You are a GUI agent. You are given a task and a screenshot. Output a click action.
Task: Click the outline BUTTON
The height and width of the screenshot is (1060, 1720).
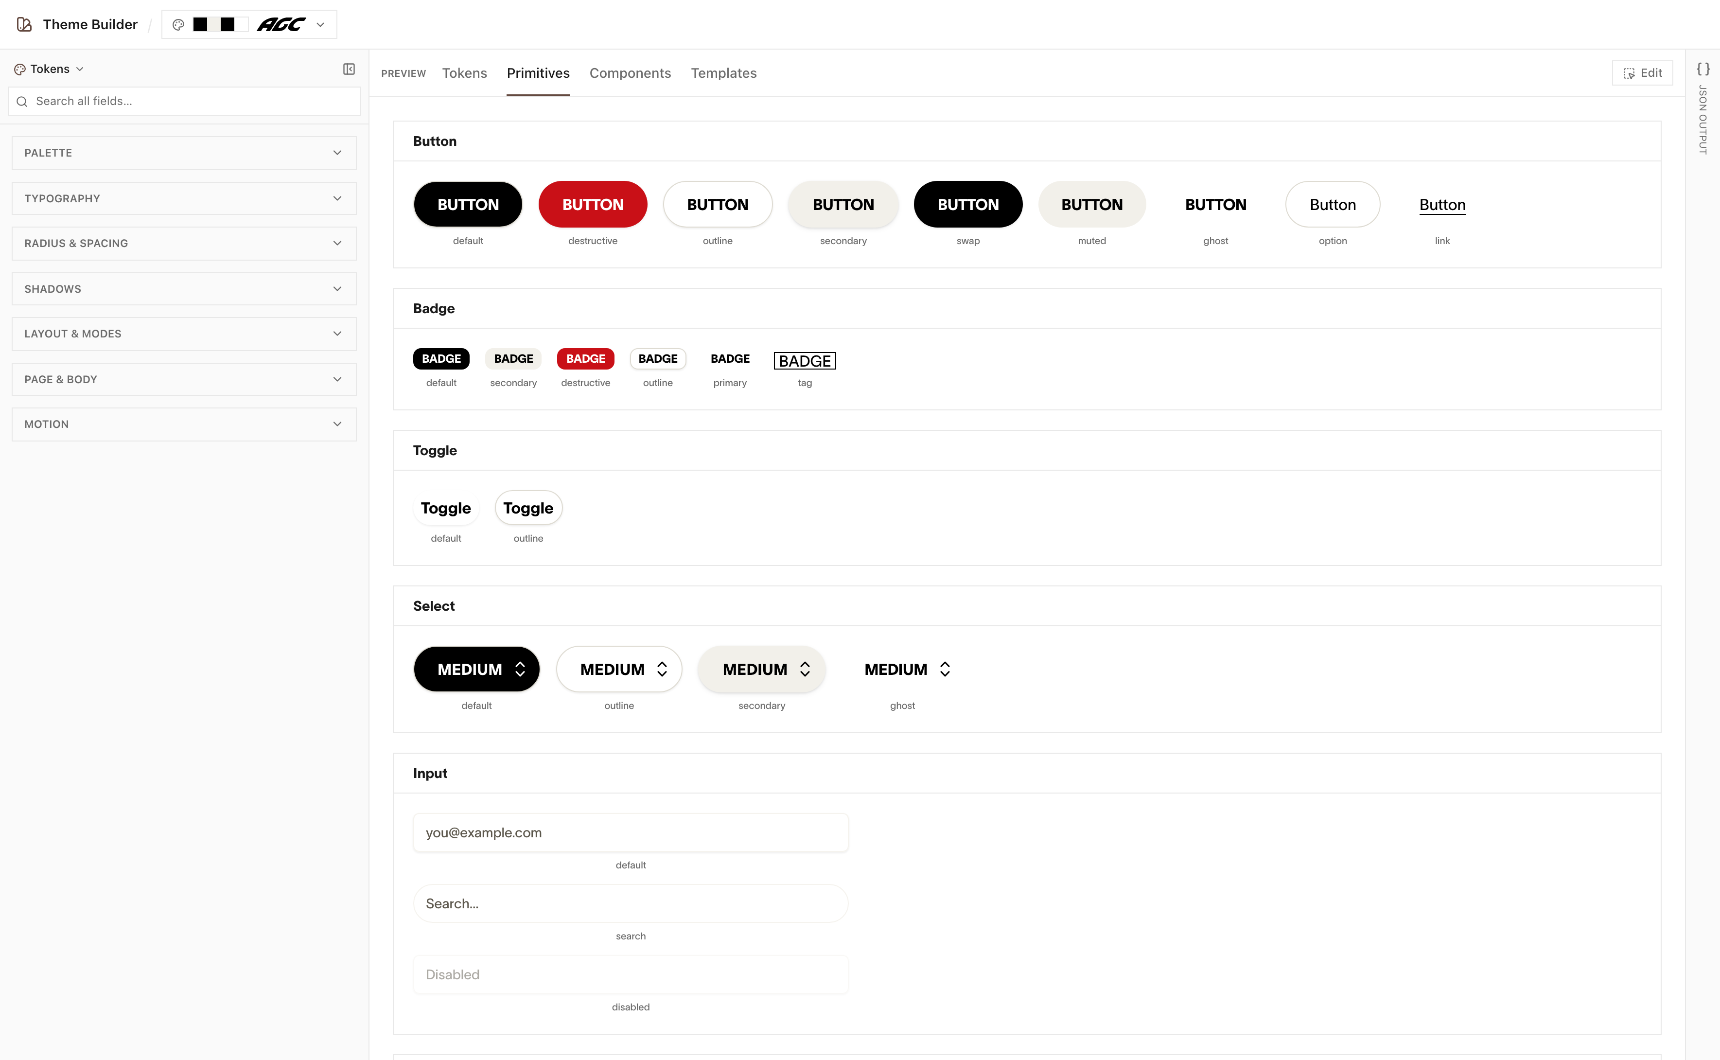(x=718, y=204)
